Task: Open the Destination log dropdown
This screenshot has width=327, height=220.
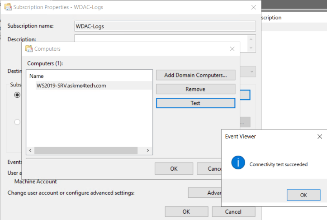Action: [252, 71]
